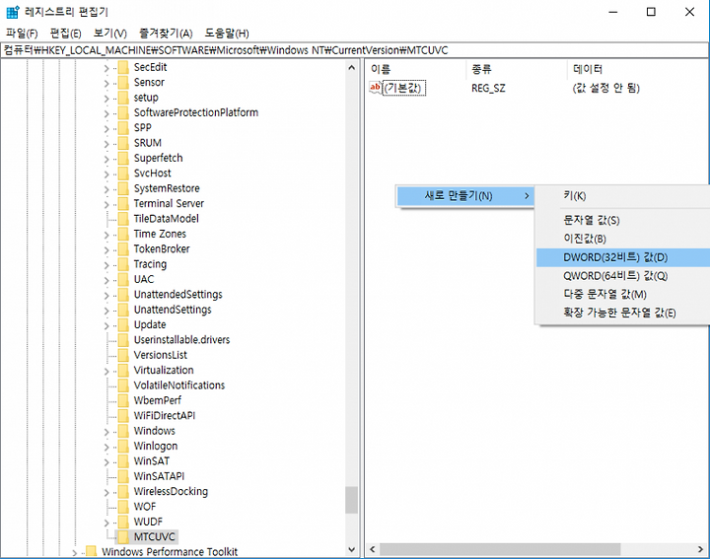Click the Time Zones folder icon
The image size is (710, 559).
[x=123, y=234]
